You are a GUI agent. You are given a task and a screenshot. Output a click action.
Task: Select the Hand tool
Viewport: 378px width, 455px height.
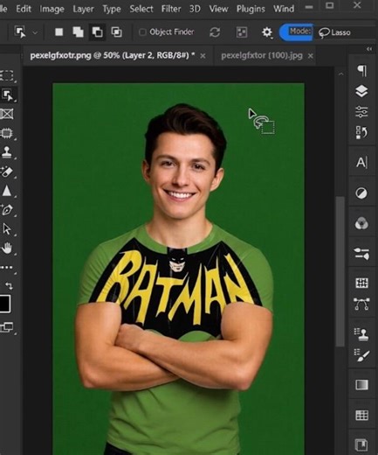click(x=7, y=248)
